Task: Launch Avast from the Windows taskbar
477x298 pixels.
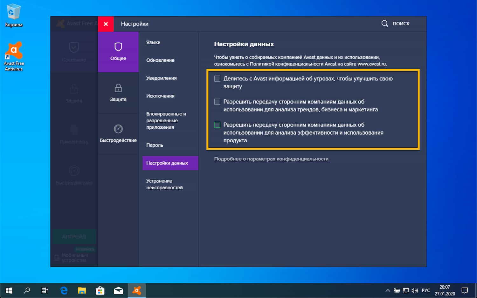Action: (136, 290)
